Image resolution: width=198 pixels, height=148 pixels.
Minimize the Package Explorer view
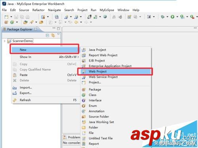(54, 28)
